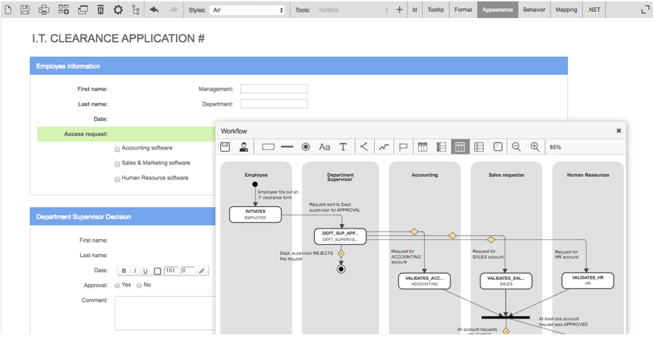Image resolution: width=653 pixels, height=344 pixels.
Task: Check the Sales & Marketing software box
Action: click(118, 164)
